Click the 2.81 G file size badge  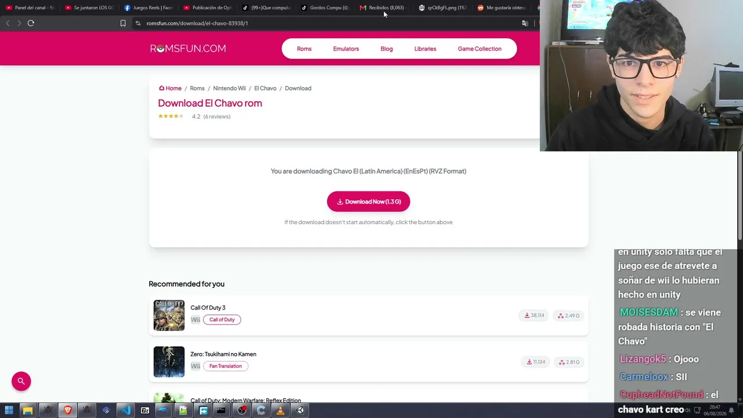tap(569, 362)
